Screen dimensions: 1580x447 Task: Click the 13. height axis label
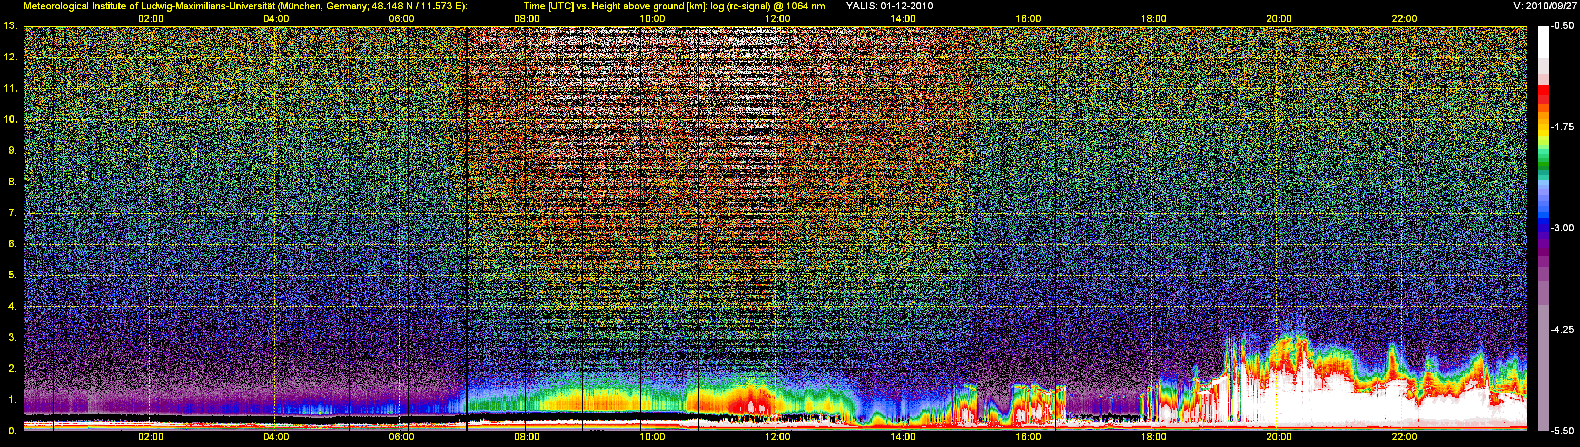coord(10,26)
